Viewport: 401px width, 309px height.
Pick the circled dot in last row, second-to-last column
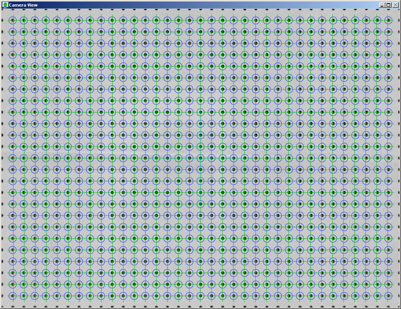pos(377,296)
